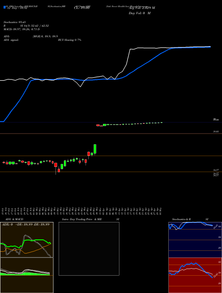Click the 'ADX signal:' label
Screen dimensions: 222x293
[11, 40]
